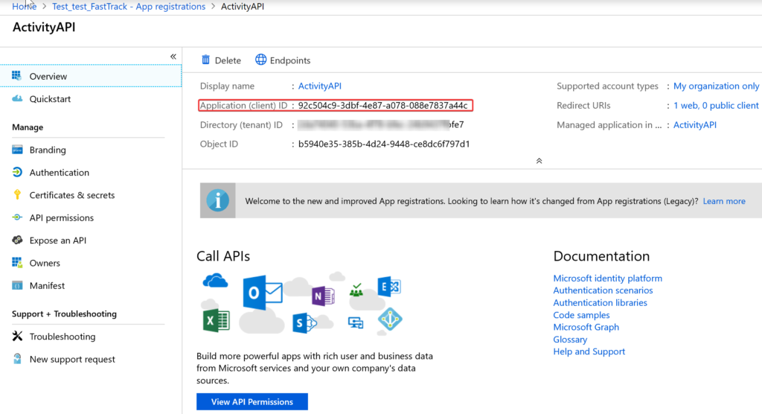Screen dimensions: 762x414
Task: Open Code samples documentation link
Action: coord(581,315)
